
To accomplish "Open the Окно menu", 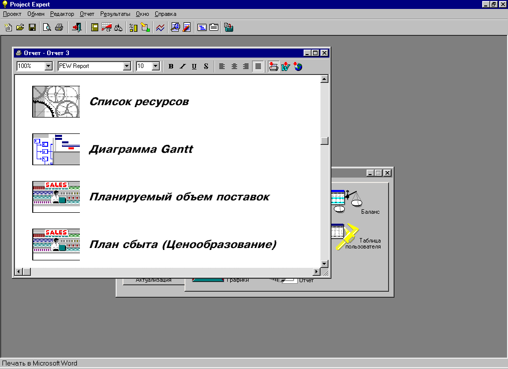I will click(142, 14).
